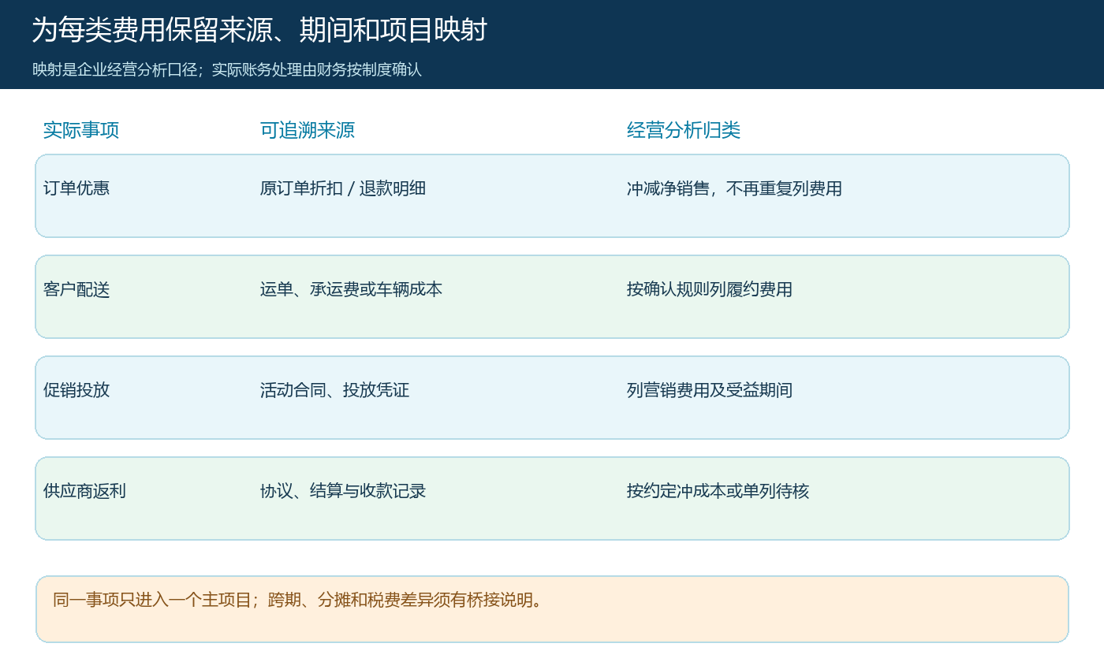Image resolution: width=1104 pixels, height=662 pixels.
Task: Select the text 原订单折扣 / 退款明细
Action: point(343,188)
